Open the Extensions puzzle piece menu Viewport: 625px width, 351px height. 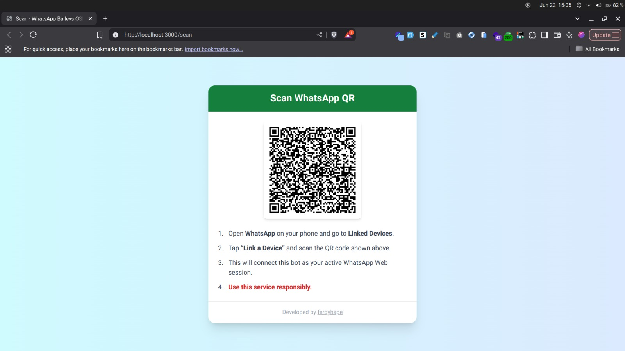point(532,35)
